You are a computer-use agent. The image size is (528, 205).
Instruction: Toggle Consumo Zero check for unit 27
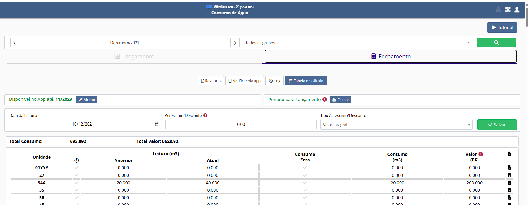(x=305, y=175)
